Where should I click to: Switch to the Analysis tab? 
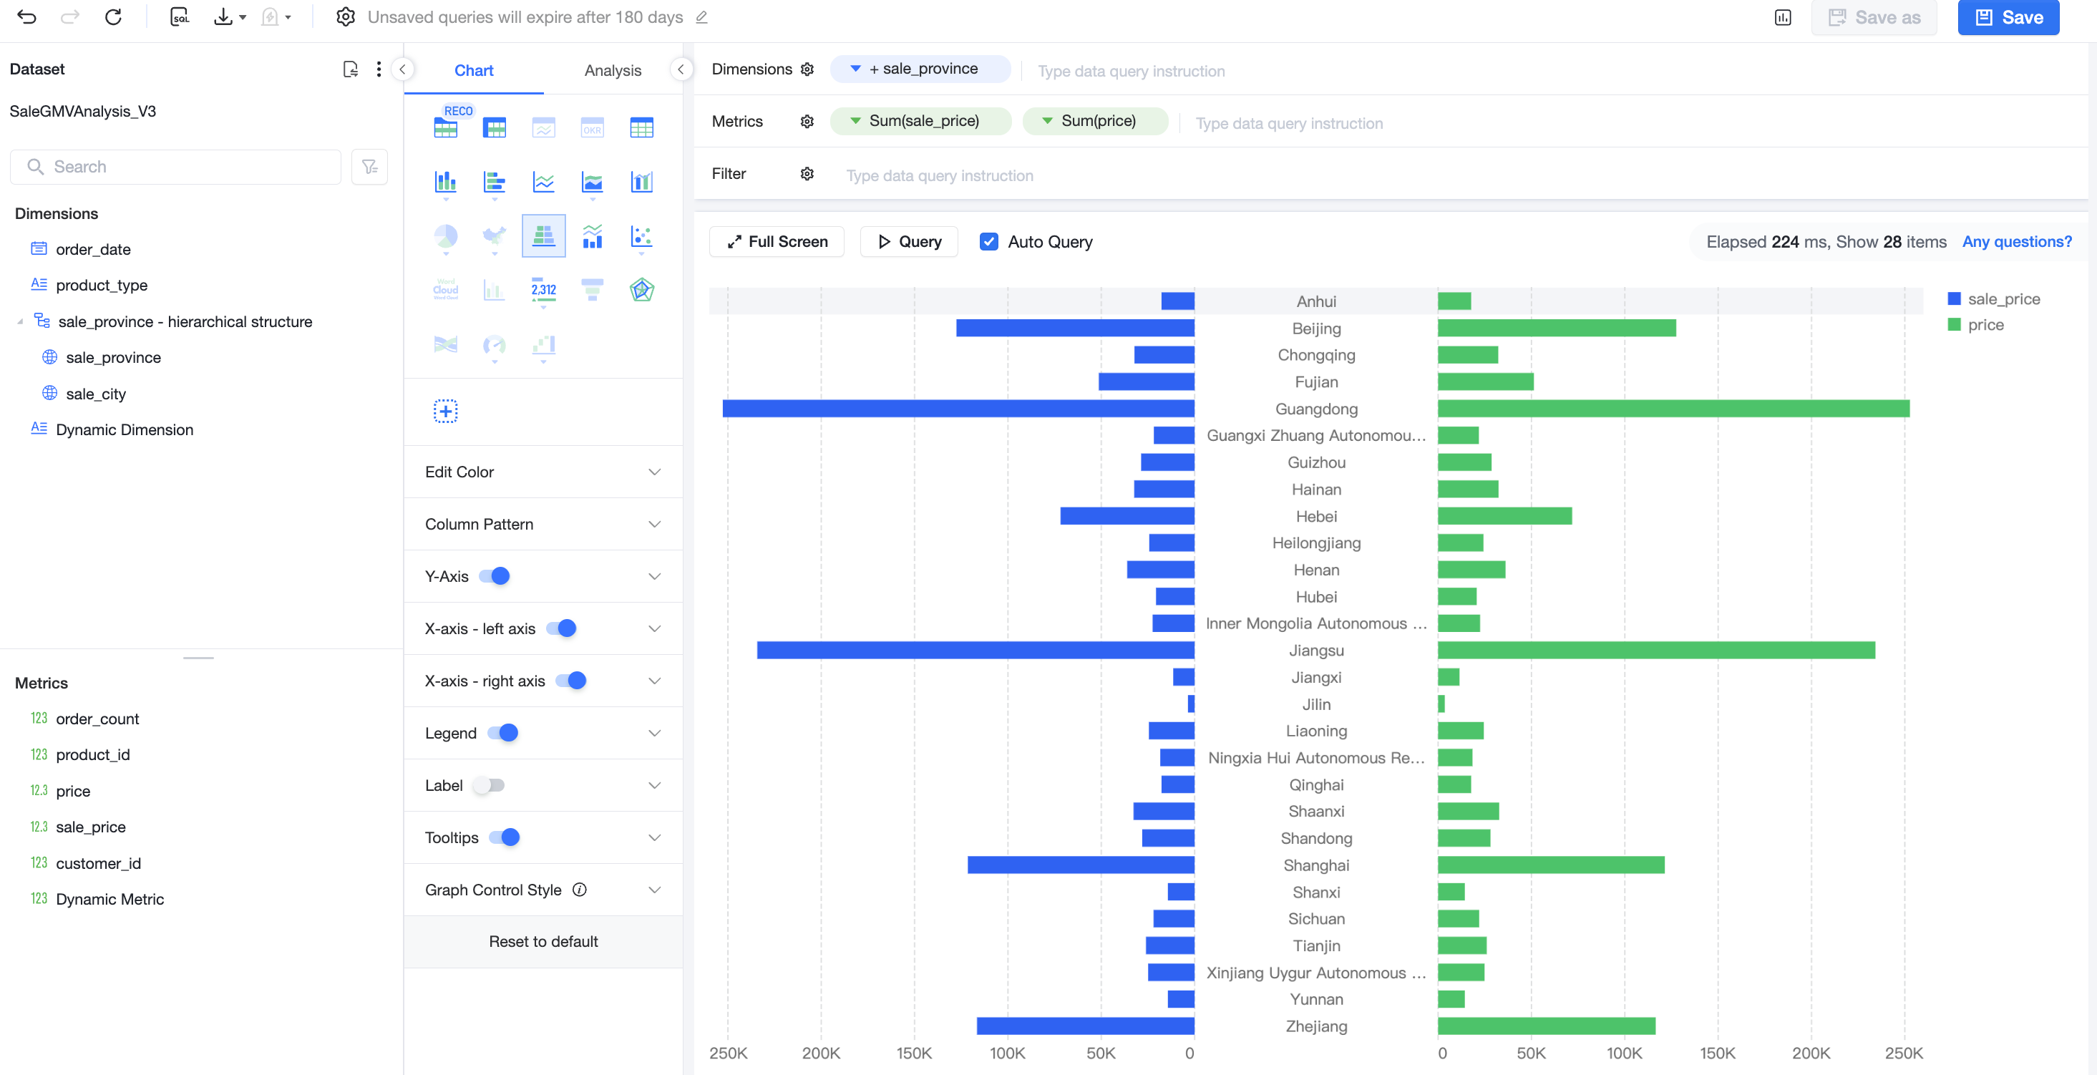[612, 70]
